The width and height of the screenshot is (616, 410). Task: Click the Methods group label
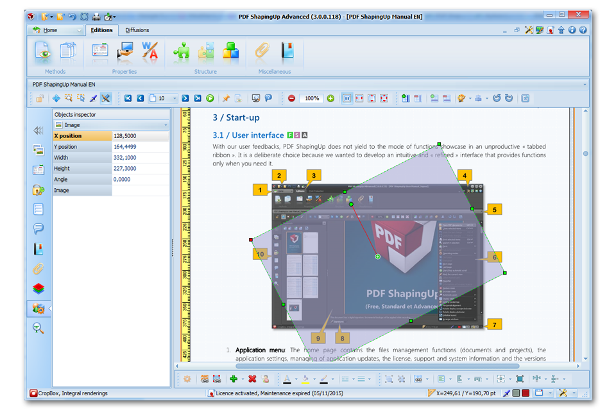(x=55, y=71)
